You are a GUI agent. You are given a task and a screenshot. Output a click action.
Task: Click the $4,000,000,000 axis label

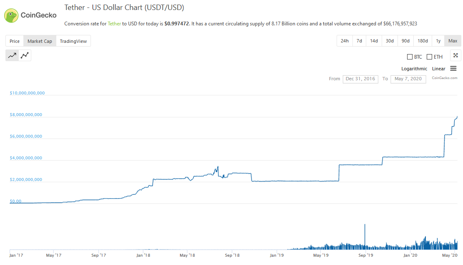point(26,158)
